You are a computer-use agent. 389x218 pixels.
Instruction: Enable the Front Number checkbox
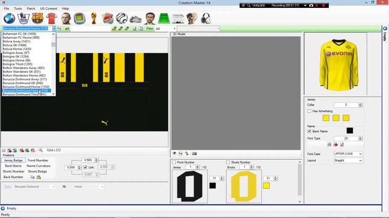[x=174, y=162]
